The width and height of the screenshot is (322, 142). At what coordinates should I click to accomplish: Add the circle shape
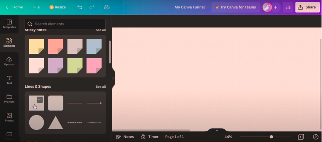36,122
